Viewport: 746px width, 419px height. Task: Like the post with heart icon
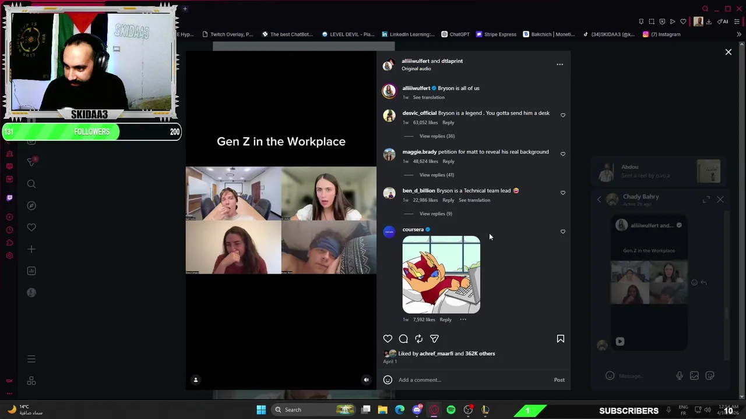tap(388, 339)
